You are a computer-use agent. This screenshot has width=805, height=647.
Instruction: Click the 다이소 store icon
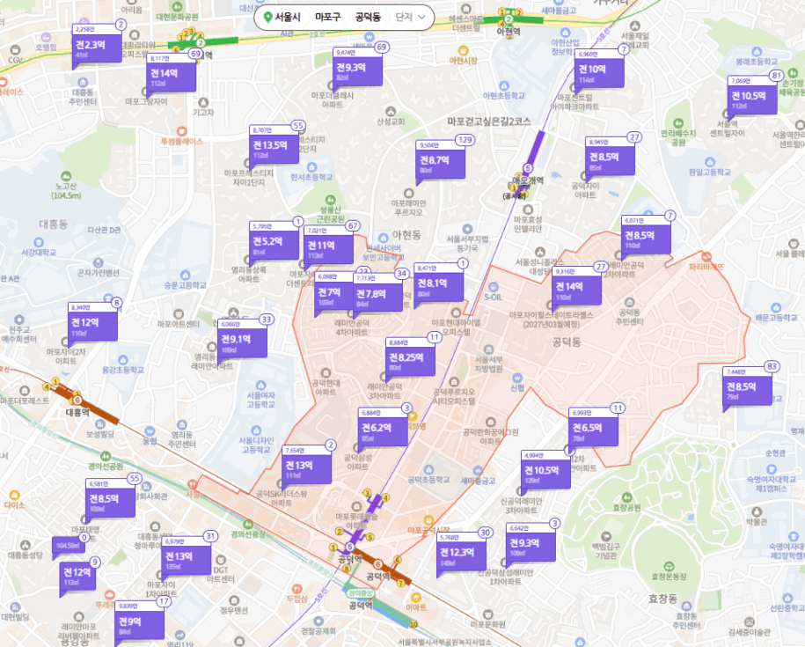14,496
